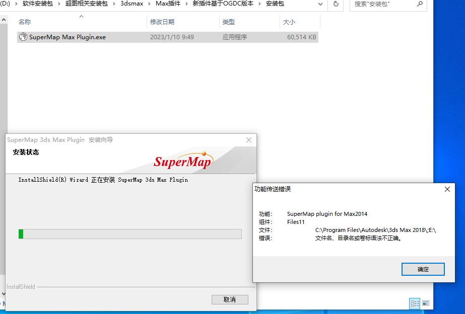Image resolution: width=465 pixels, height=314 pixels.
Task: Sort files by 大小 column header
Action: [289, 22]
